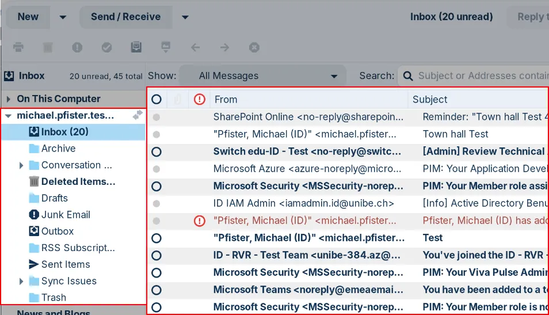This screenshot has width=549, height=315.
Task: Select the Conversation ... folder
Action: coord(77,165)
